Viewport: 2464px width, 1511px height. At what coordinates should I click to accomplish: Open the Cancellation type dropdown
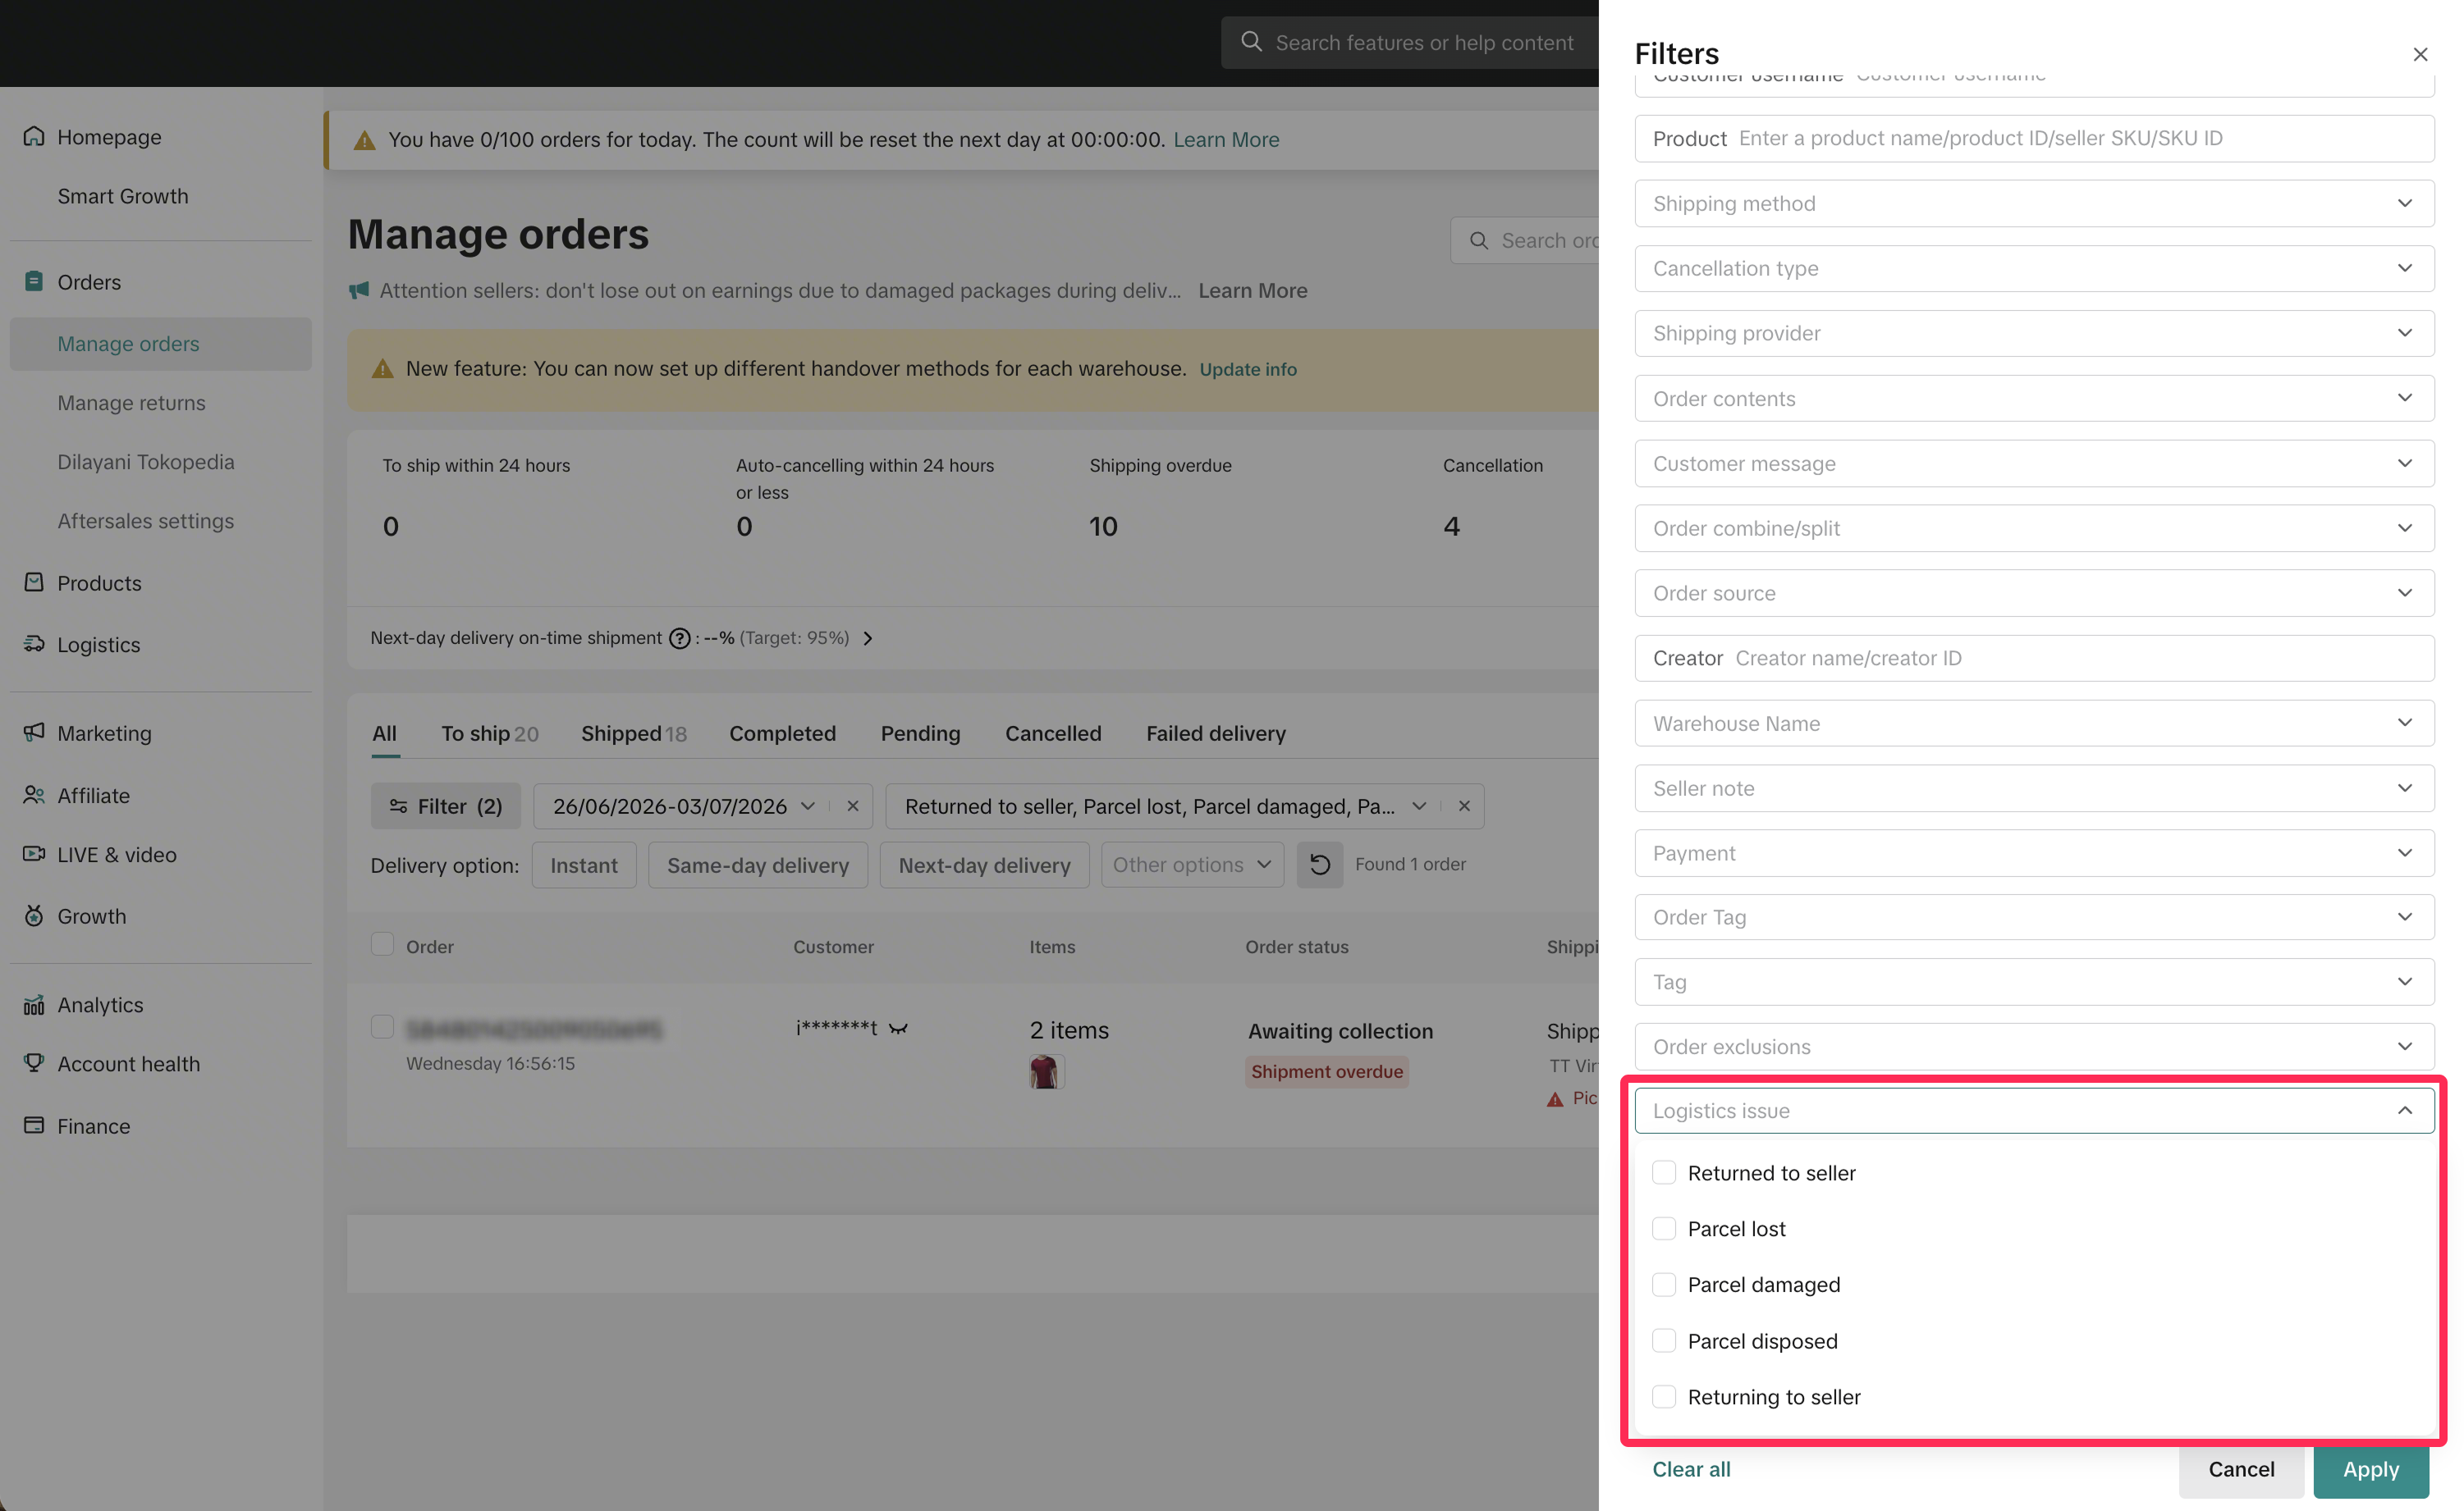2034,267
